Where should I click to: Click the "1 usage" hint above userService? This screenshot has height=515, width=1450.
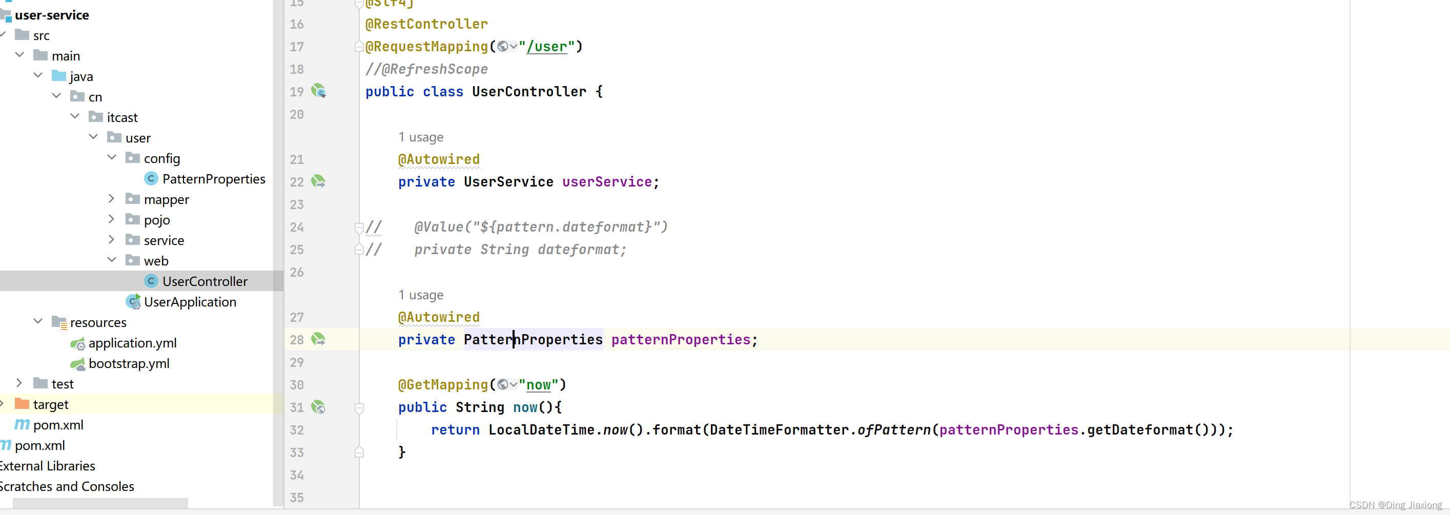(x=421, y=137)
